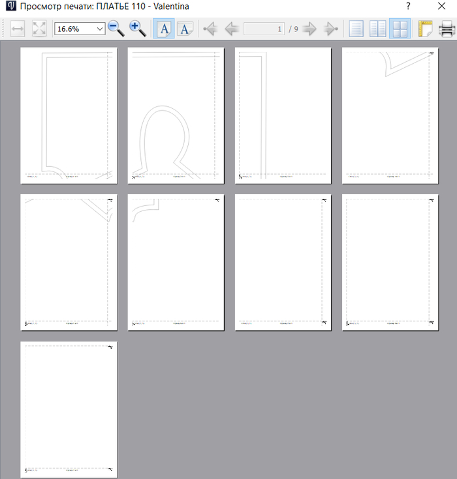Show facing pages view

(378, 29)
